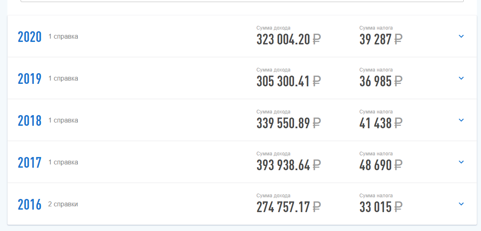Expand the 2020 row chevron

(461, 36)
